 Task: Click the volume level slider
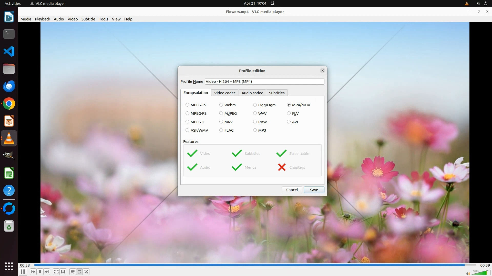(x=481, y=273)
